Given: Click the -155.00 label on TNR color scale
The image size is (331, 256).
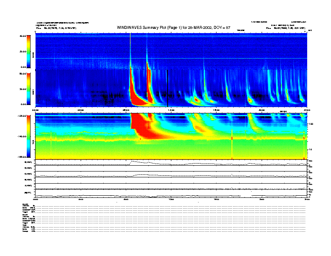Looking at the screenshot, I should coord(22,157).
